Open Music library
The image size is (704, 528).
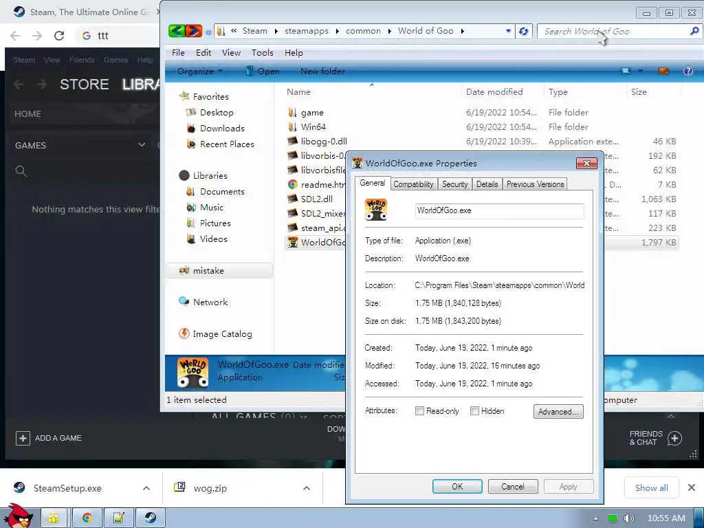pyautogui.click(x=212, y=207)
